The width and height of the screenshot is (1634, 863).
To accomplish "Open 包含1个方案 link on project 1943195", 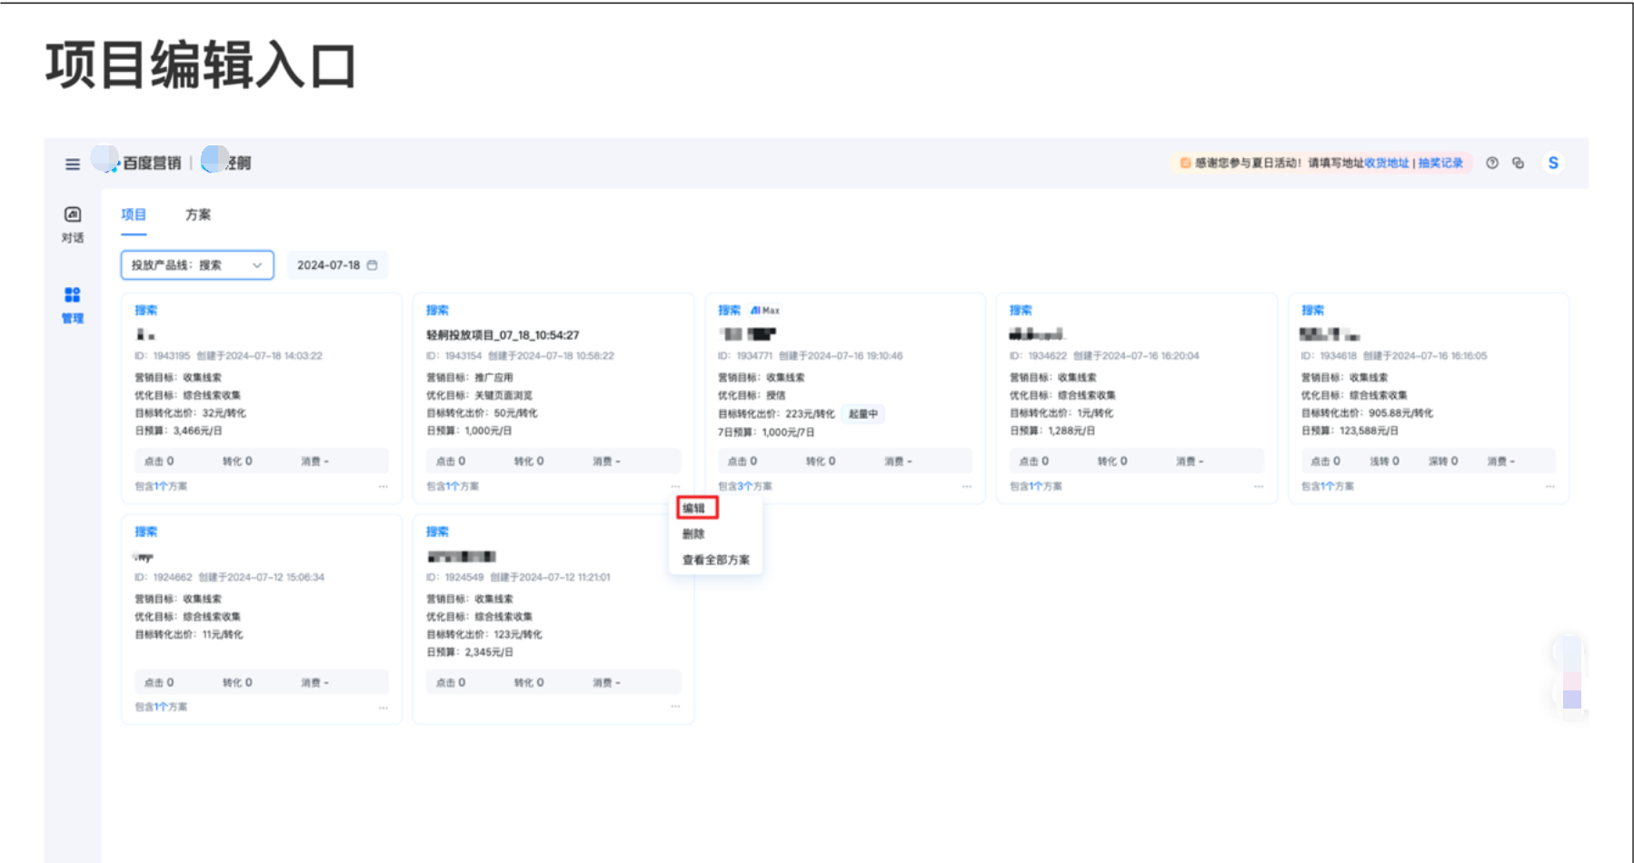I will tap(161, 486).
